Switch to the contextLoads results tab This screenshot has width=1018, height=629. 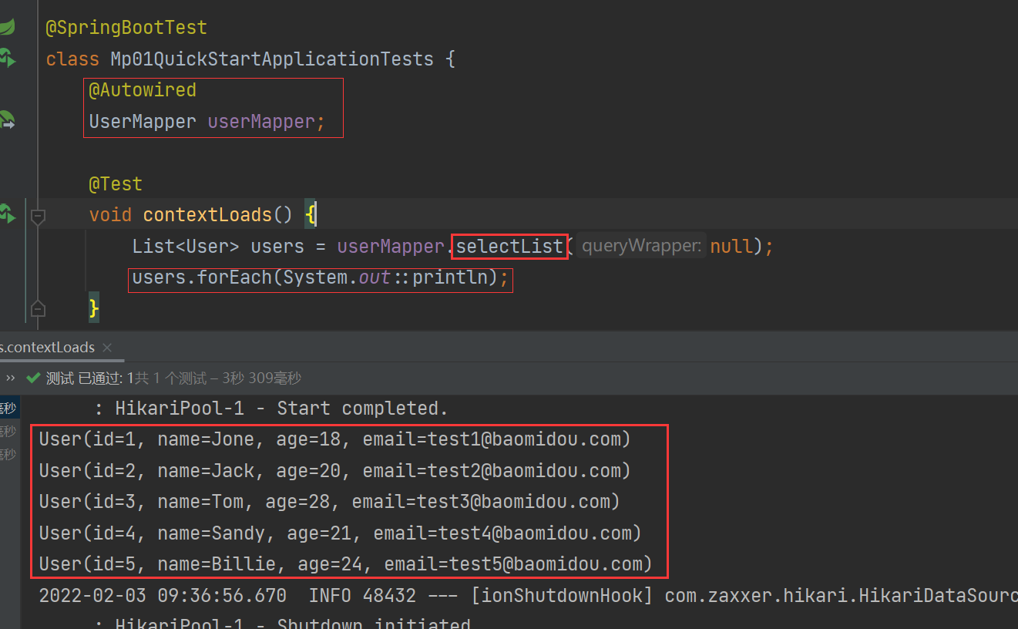(46, 347)
